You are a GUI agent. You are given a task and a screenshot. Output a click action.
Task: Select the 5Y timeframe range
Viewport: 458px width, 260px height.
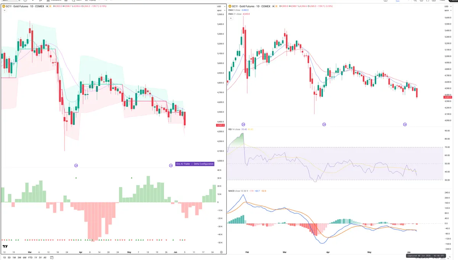pyautogui.click(x=40, y=258)
